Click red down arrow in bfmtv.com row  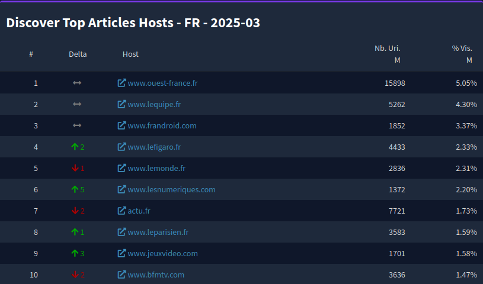(x=75, y=275)
